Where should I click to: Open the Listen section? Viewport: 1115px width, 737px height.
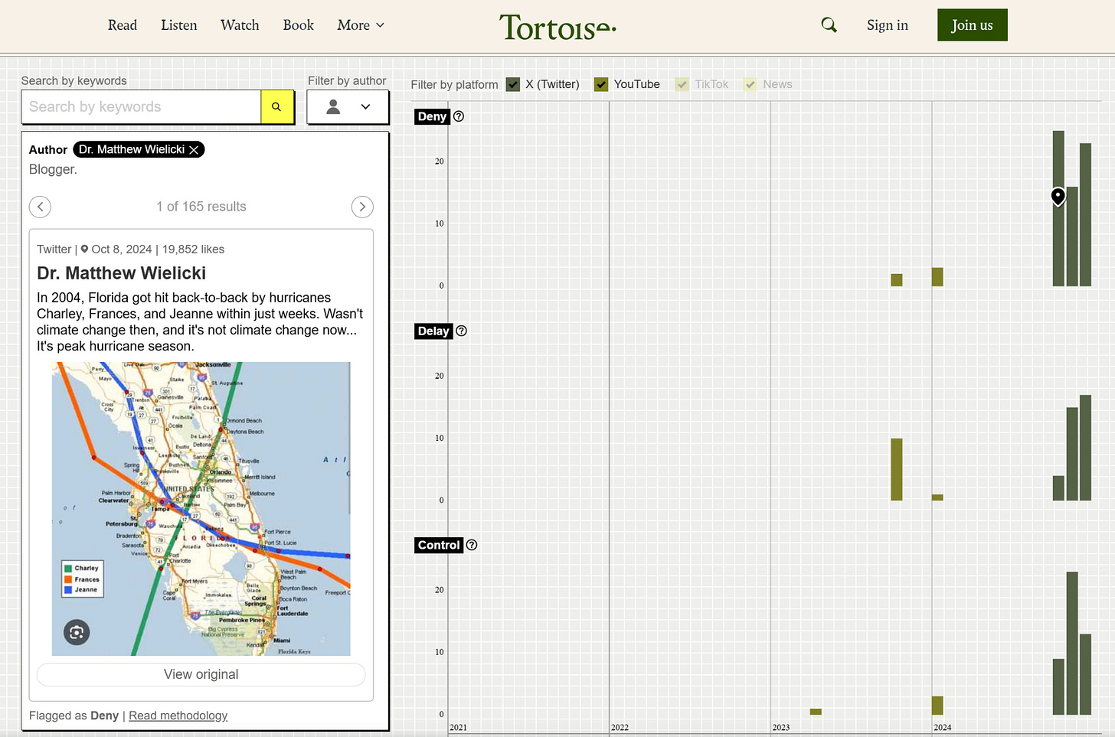click(179, 25)
